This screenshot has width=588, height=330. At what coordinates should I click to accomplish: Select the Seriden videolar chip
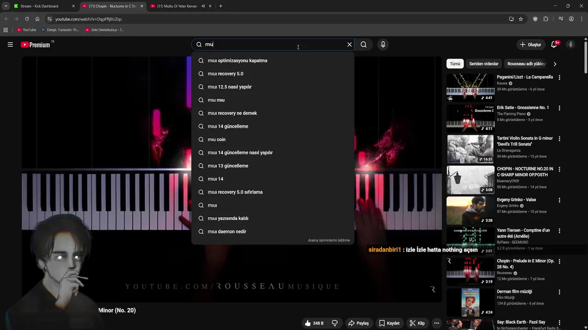tap(483, 64)
